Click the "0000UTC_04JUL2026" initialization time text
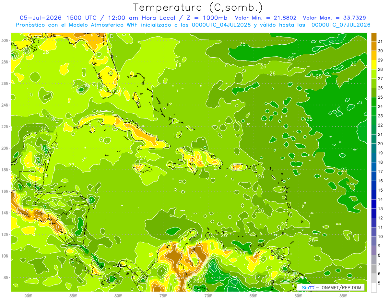 pos(221,25)
